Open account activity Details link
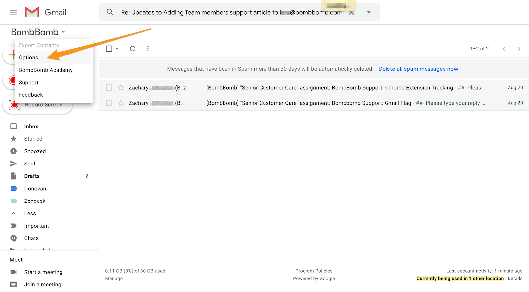 (515, 279)
